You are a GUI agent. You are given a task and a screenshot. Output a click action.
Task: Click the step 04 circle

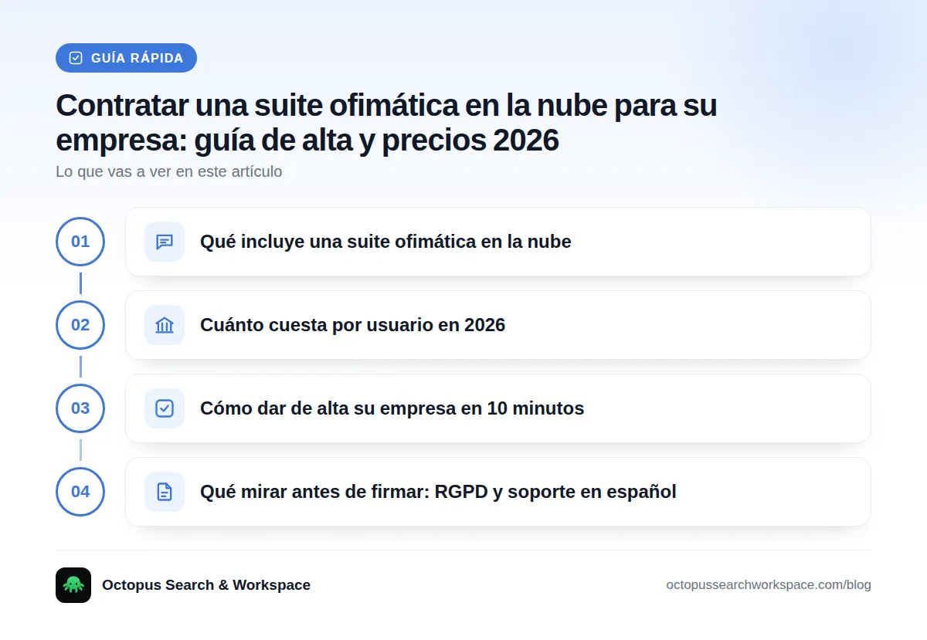[x=80, y=492]
